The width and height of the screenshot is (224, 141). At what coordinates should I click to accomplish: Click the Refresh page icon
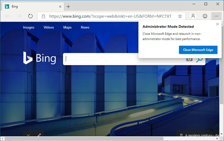(30, 16)
